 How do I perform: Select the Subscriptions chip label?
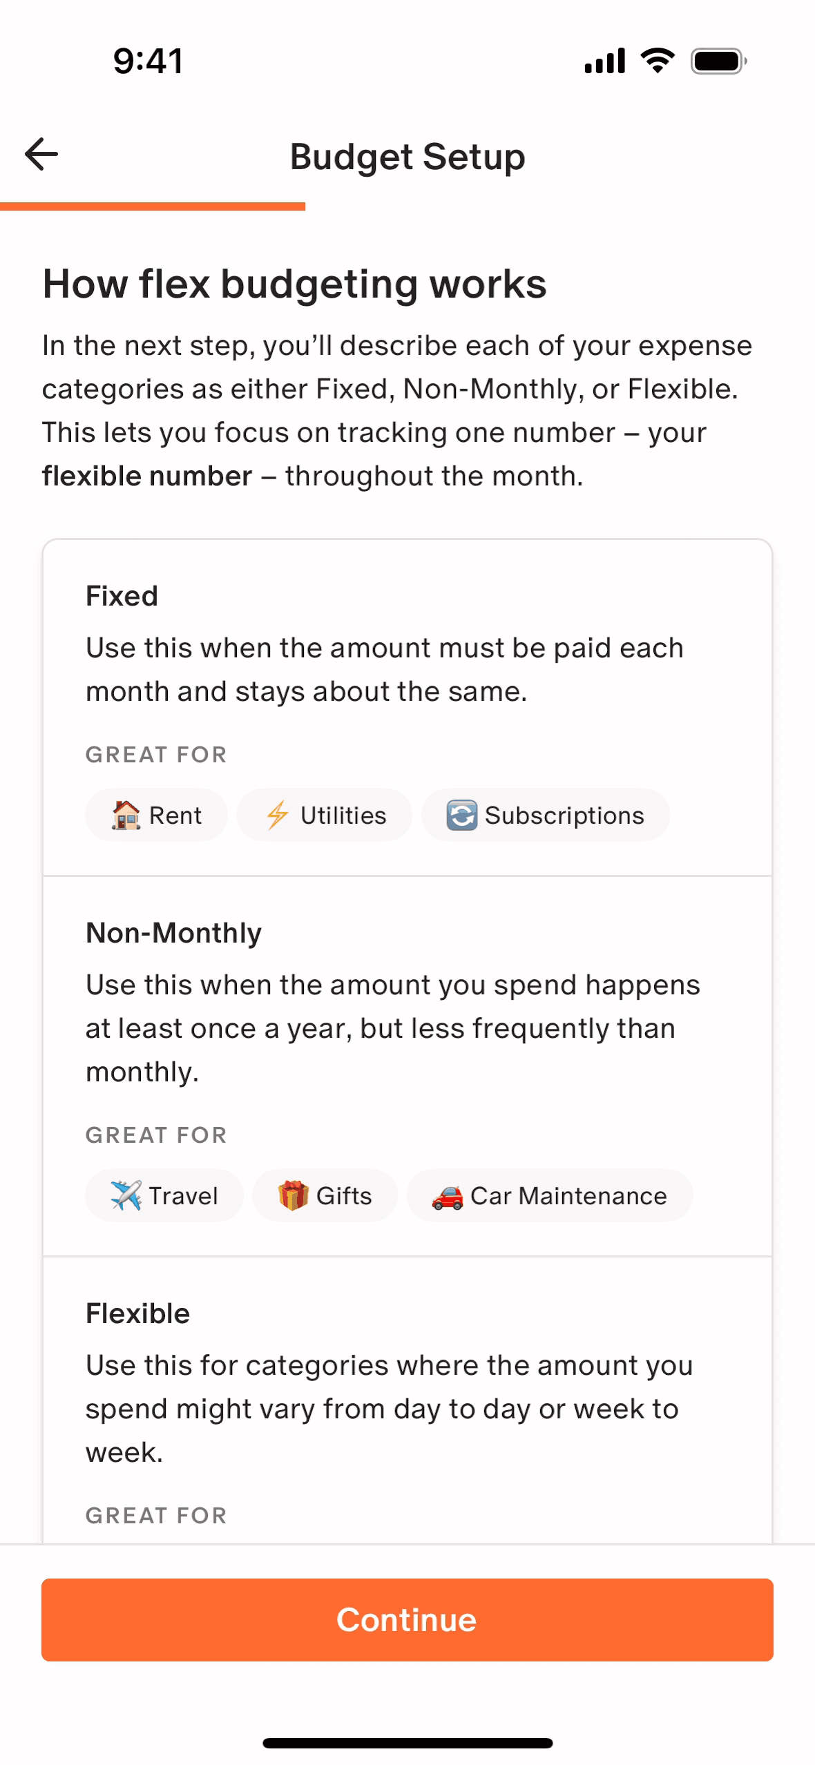564,816
